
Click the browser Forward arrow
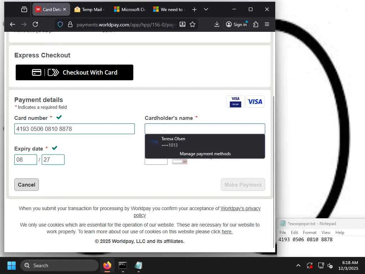click(x=24, y=24)
